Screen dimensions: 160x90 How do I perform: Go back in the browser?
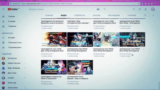point(1,4)
